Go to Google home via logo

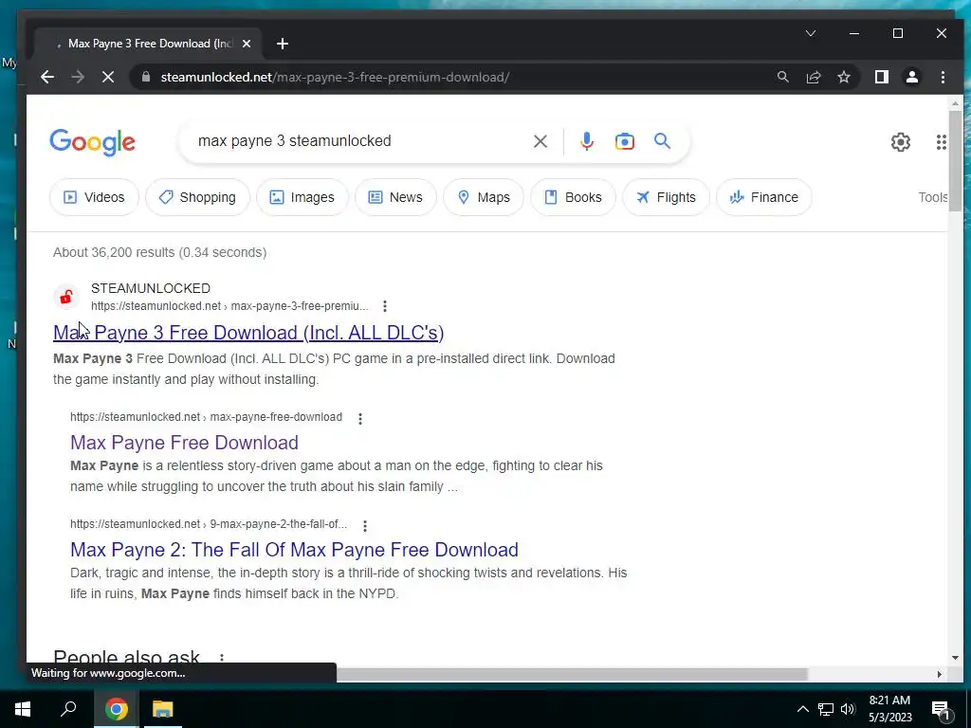(x=92, y=142)
